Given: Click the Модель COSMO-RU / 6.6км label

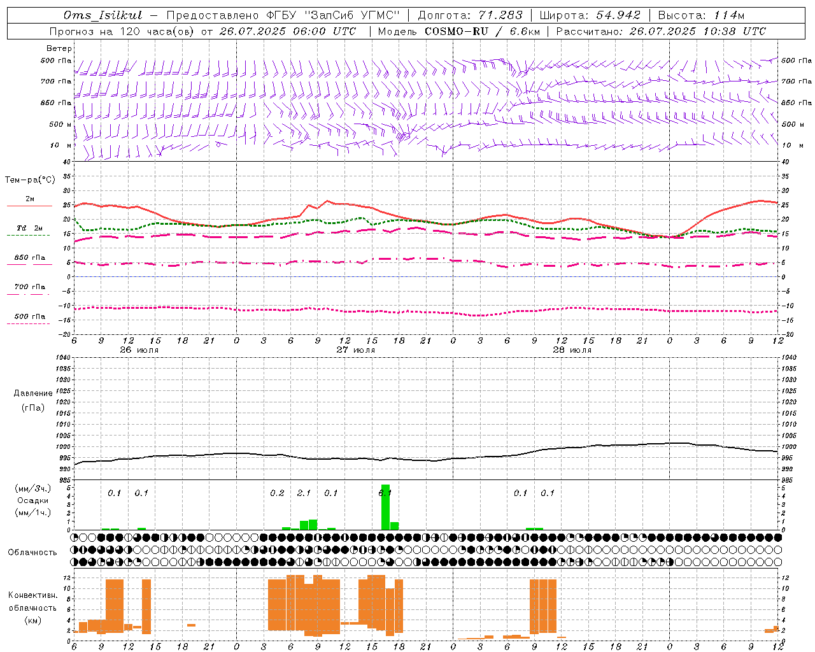Looking at the screenshot, I should 459,31.
